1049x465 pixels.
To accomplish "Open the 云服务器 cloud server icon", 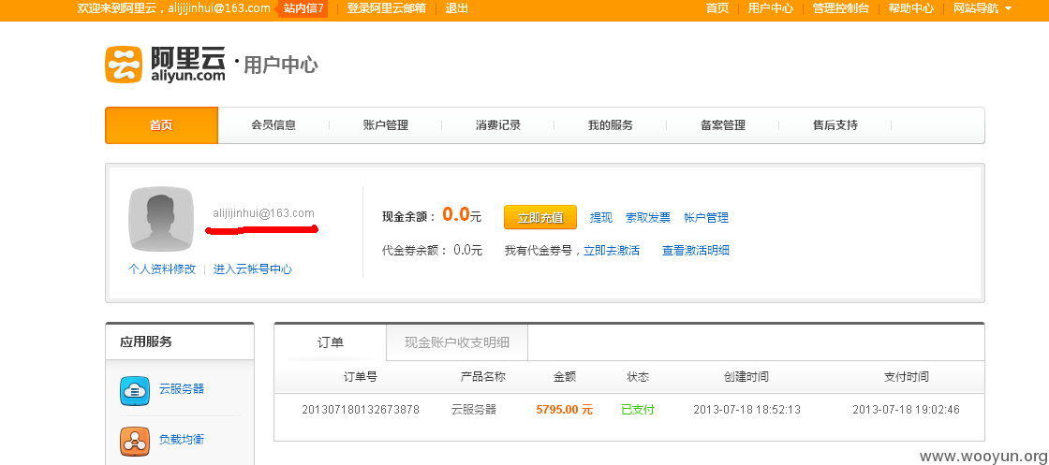I will tap(135, 391).
